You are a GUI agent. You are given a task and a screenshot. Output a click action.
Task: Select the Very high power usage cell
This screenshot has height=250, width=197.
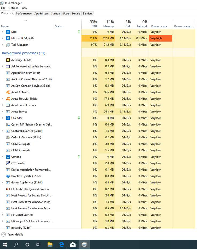tap(161, 38)
